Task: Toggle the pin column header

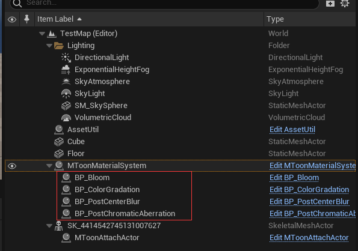Action: click(26, 19)
